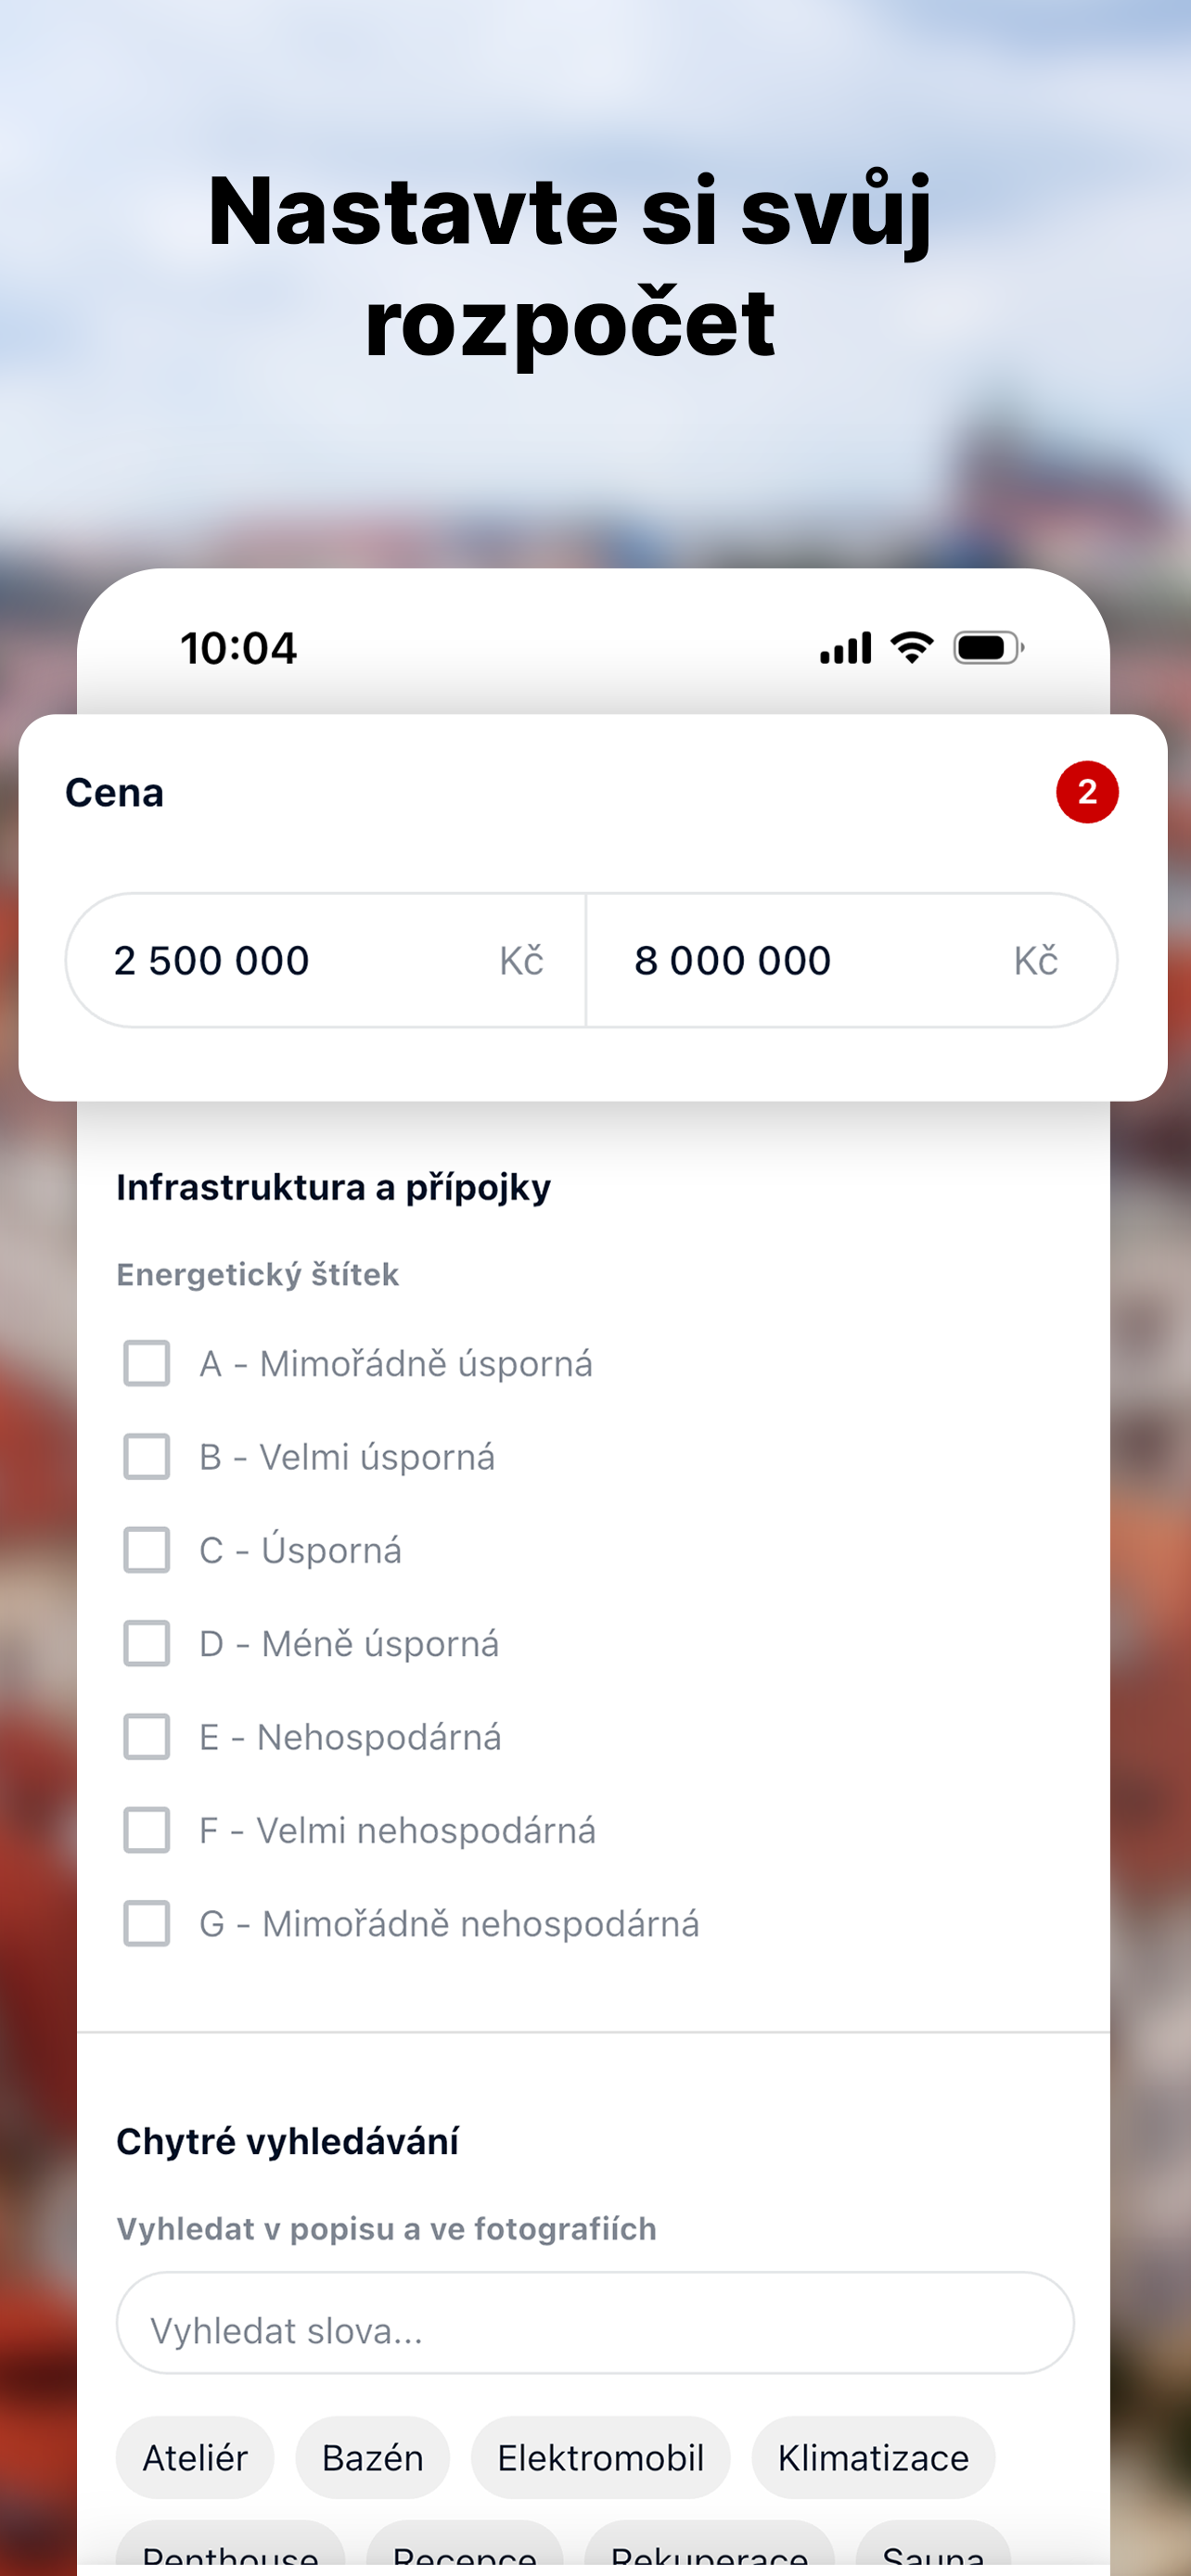Image resolution: width=1191 pixels, height=2576 pixels.
Task: Select the Ateliér keyword chip
Action: [195, 2457]
